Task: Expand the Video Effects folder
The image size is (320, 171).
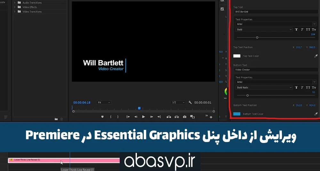Action: [15, 7]
